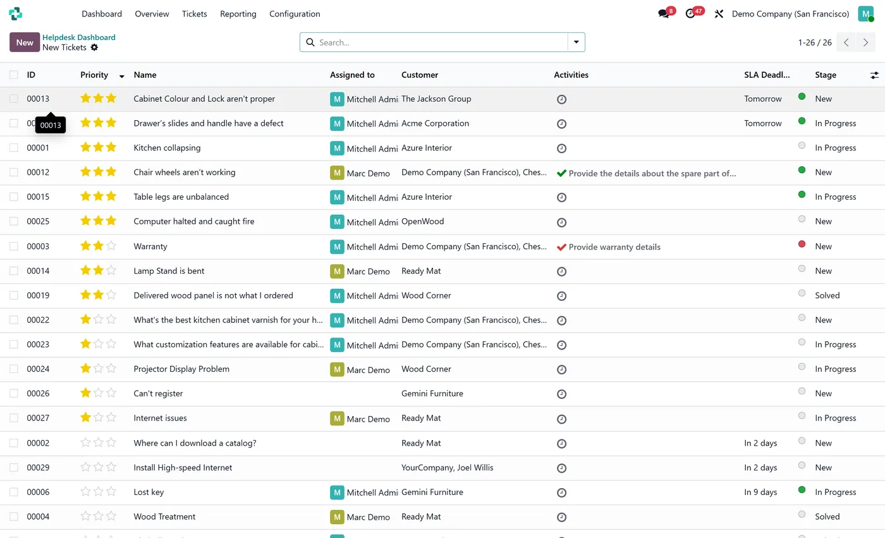Click Marc Demo avatar on Projector Display ticket
885x538 pixels.
(x=337, y=369)
